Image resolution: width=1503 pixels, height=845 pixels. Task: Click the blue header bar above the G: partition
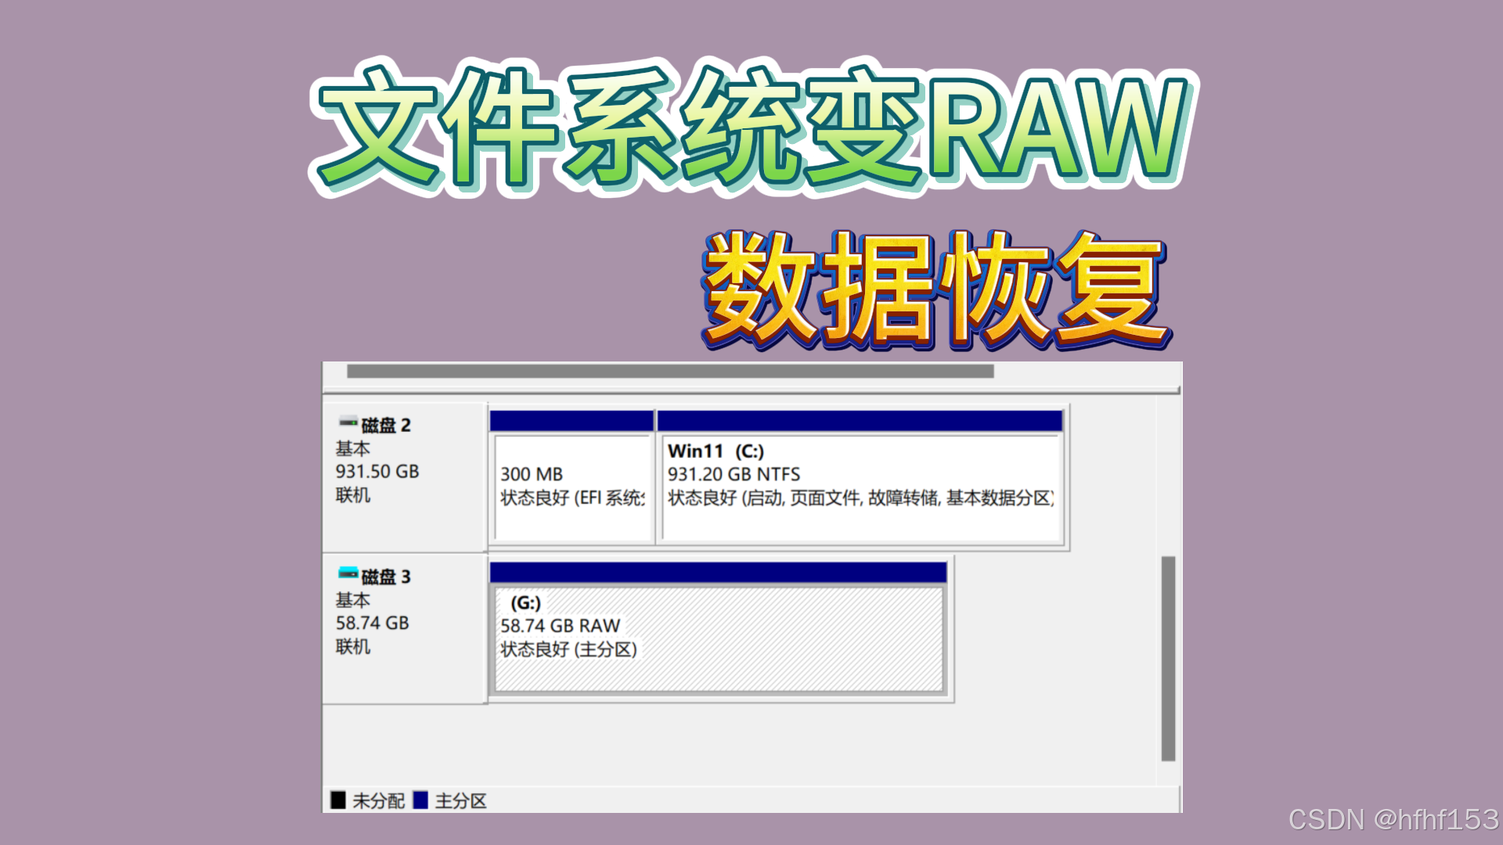[x=718, y=573]
